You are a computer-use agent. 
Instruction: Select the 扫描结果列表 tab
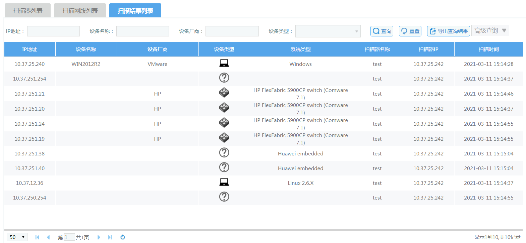tap(135, 11)
